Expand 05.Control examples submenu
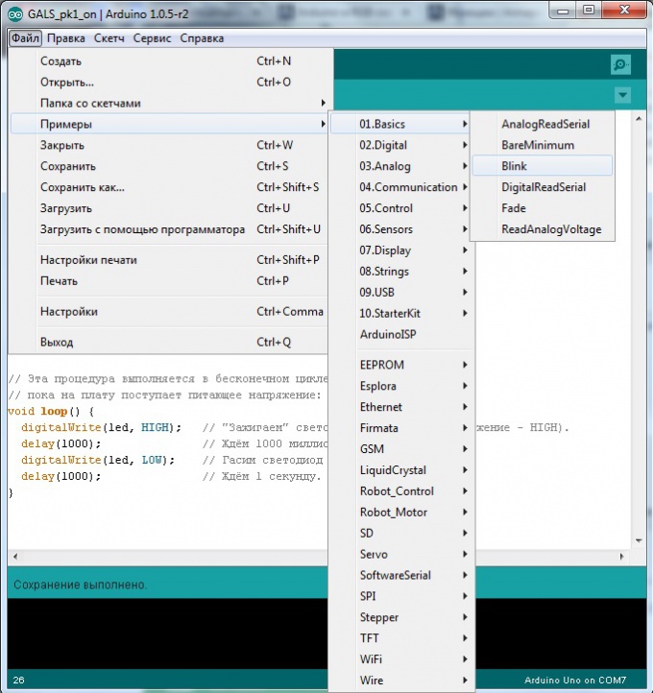The height and width of the screenshot is (693, 653). tap(401, 208)
